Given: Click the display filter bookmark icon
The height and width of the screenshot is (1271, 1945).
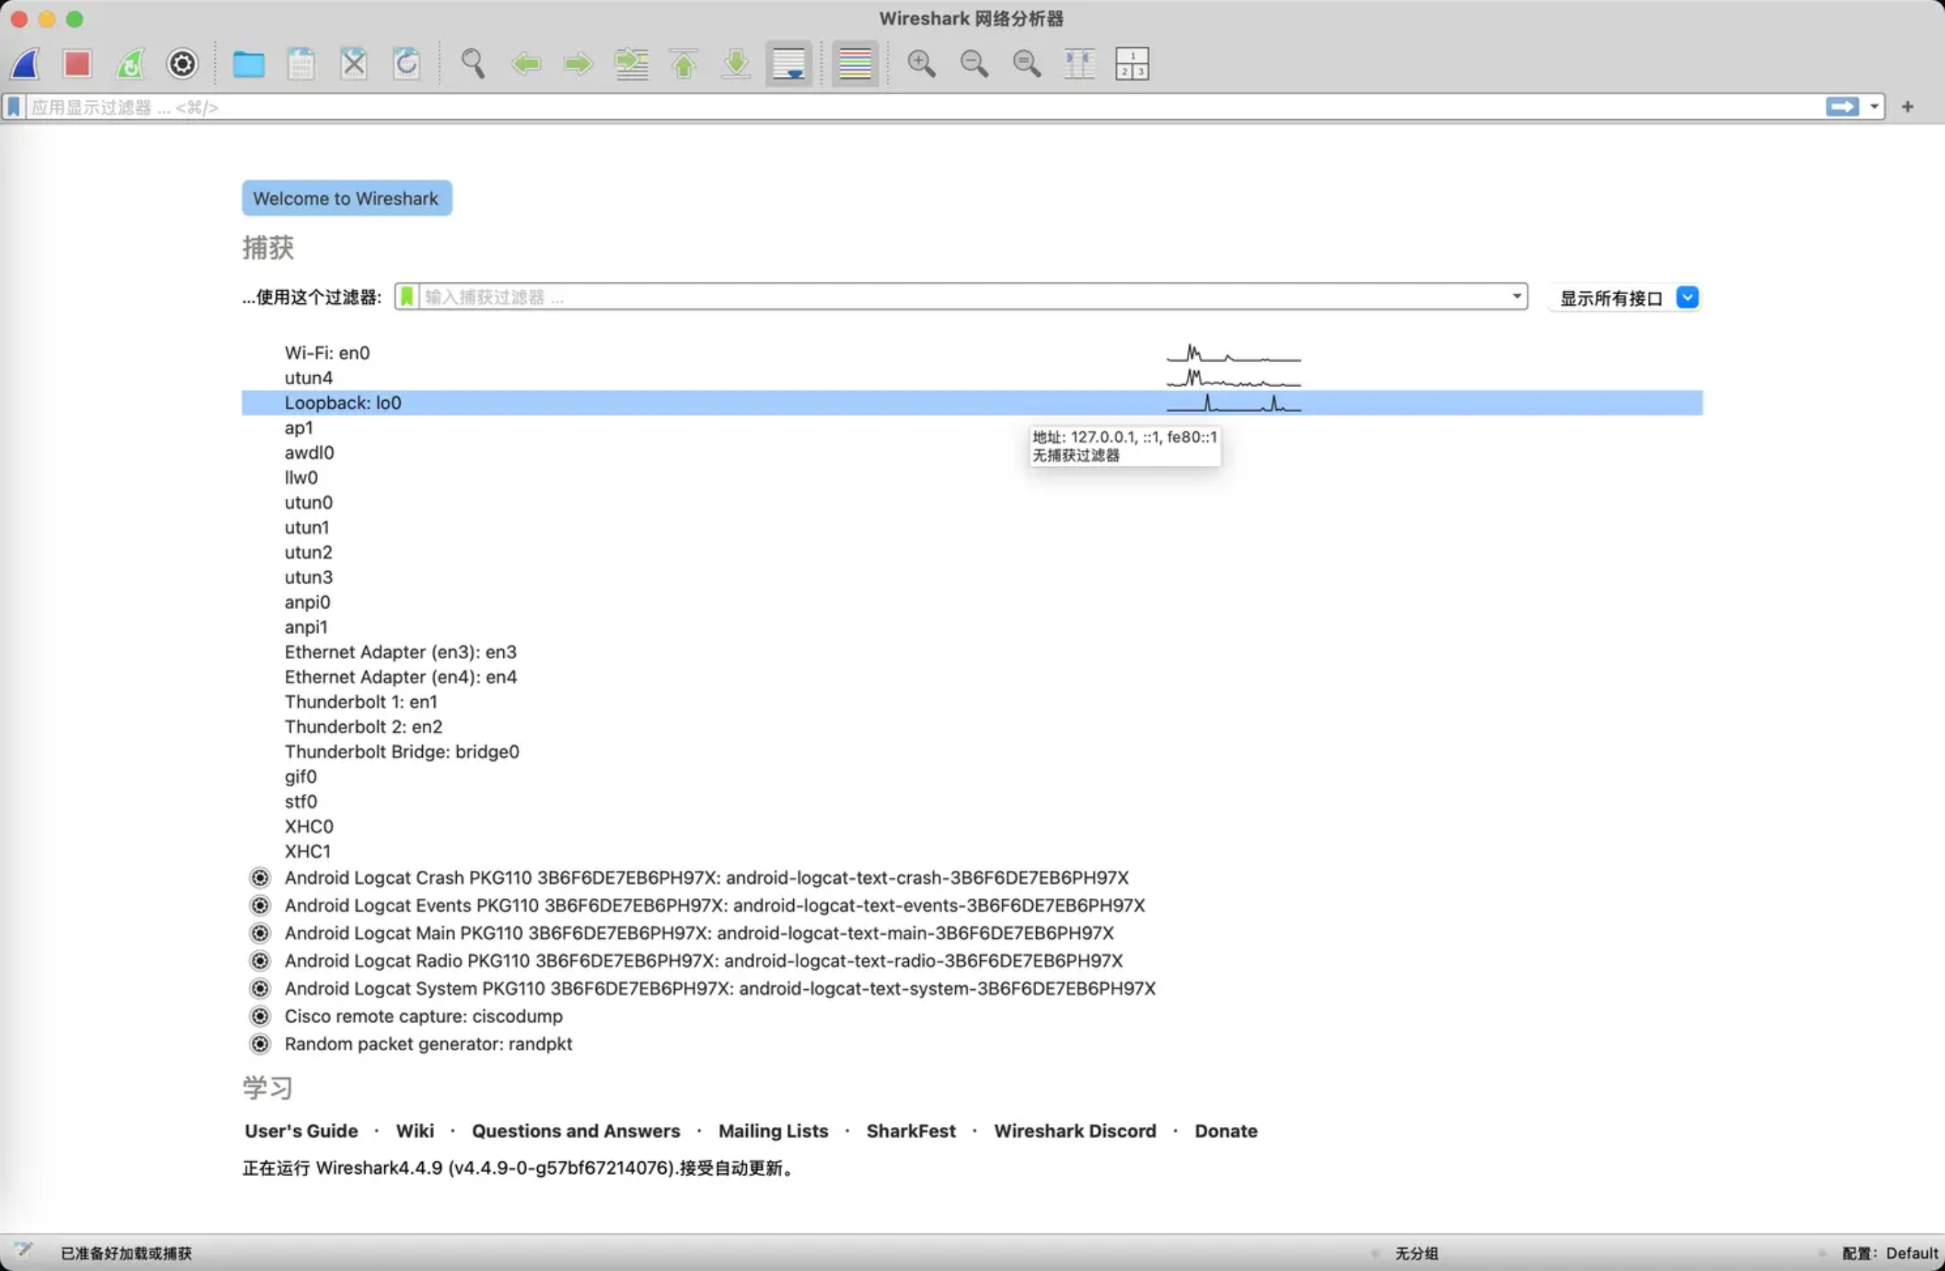Looking at the screenshot, I should tap(14, 107).
